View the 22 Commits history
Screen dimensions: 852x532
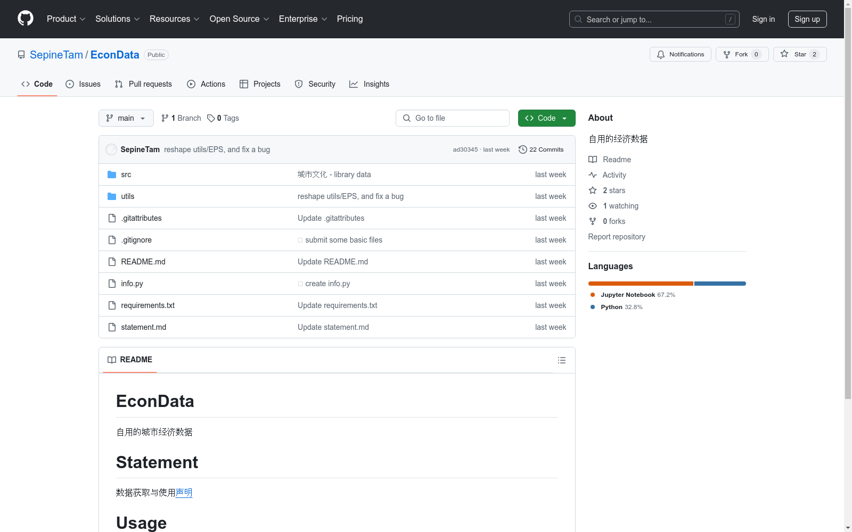(x=541, y=149)
